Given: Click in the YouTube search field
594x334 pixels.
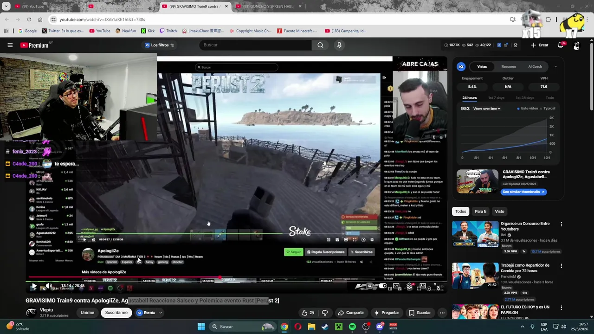Looking at the screenshot, I should tap(255, 45).
